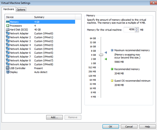The width and height of the screenshot is (157, 130).
Task: Click the Memory device icon
Action: tap(7, 22)
